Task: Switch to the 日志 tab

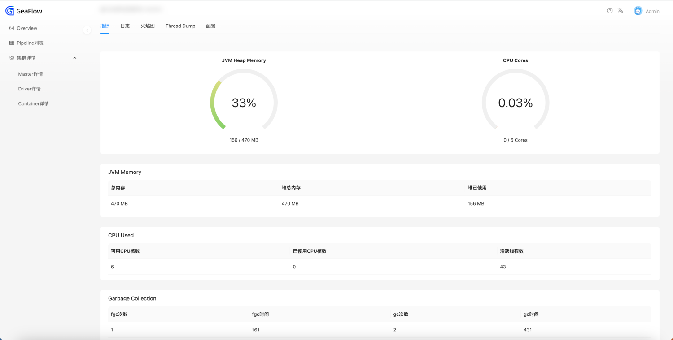Action: coord(125,26)
